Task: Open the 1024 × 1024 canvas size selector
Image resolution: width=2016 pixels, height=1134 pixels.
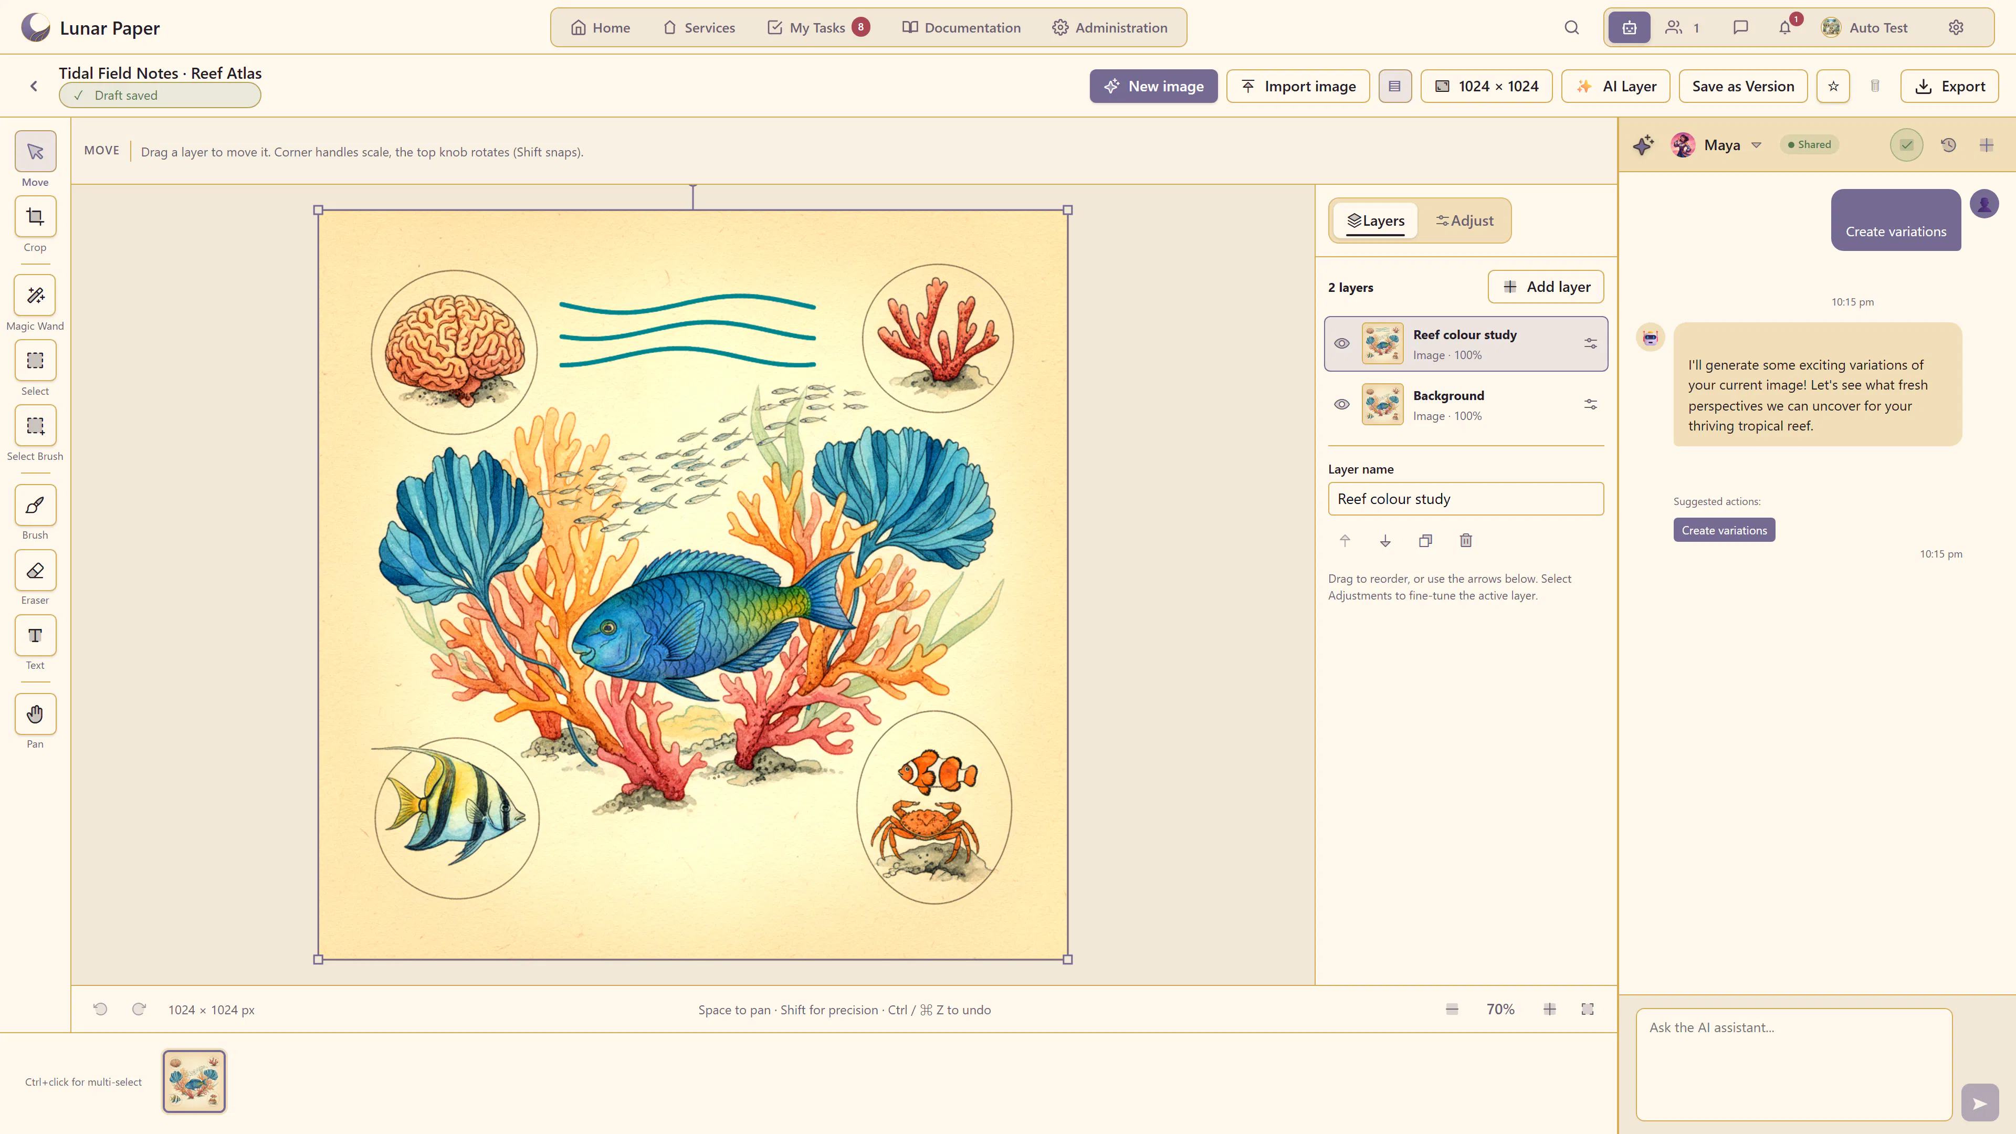Action: click(x=1486, y=86)
